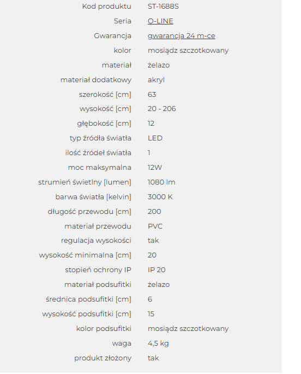Viewport: 301px width, 374px height.
Task: Click the cable material PVC value
Action: (x=155, y=226)
